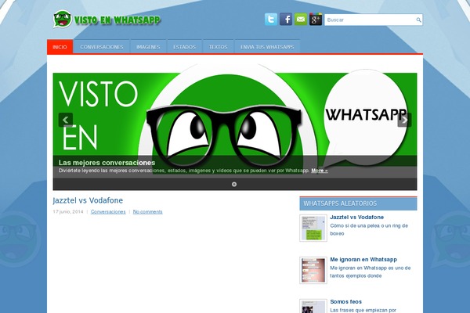Click Jazztel vs Vodafone sidebar thumbnail
Viewport: 470px width, 313px height.
click(313, 228)
